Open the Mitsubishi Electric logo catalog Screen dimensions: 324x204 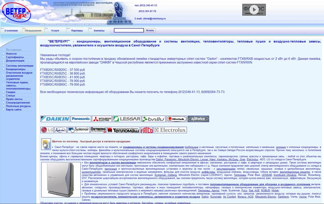102,119
